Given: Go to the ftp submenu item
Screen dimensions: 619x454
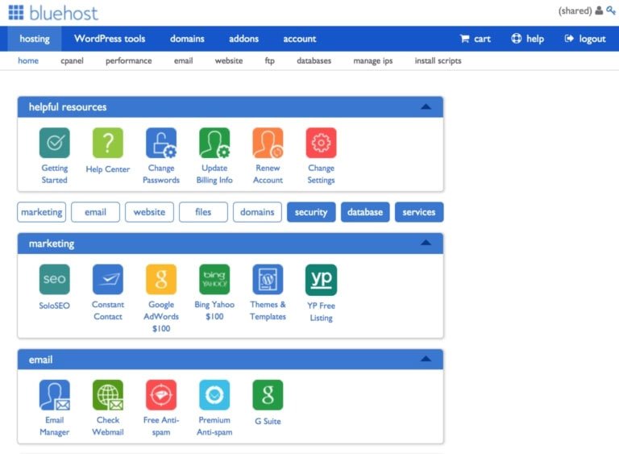Looking at the screenshot, I should tap(270, 60).
